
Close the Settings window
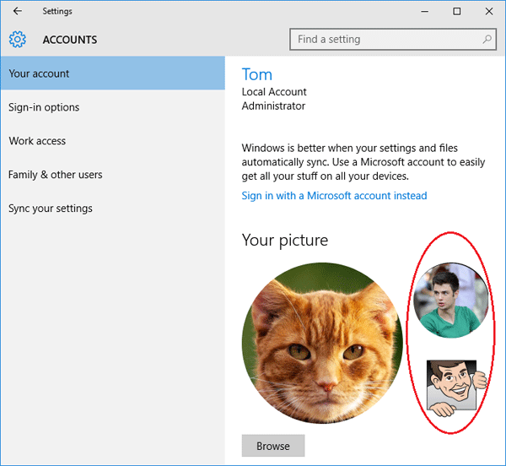489,12
